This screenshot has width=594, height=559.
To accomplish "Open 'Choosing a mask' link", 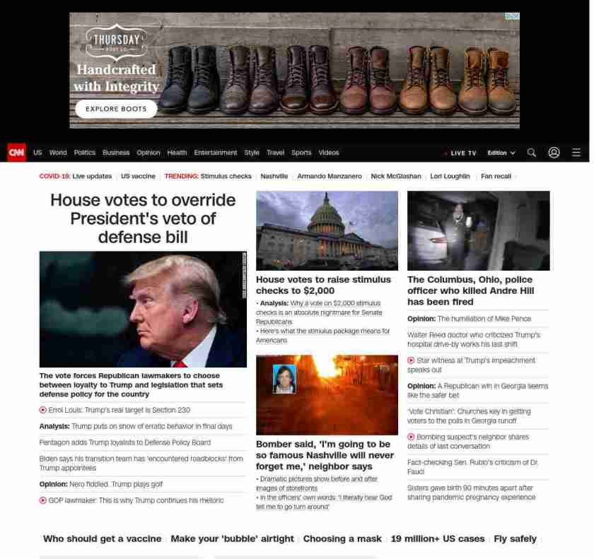I will point(342,539).
